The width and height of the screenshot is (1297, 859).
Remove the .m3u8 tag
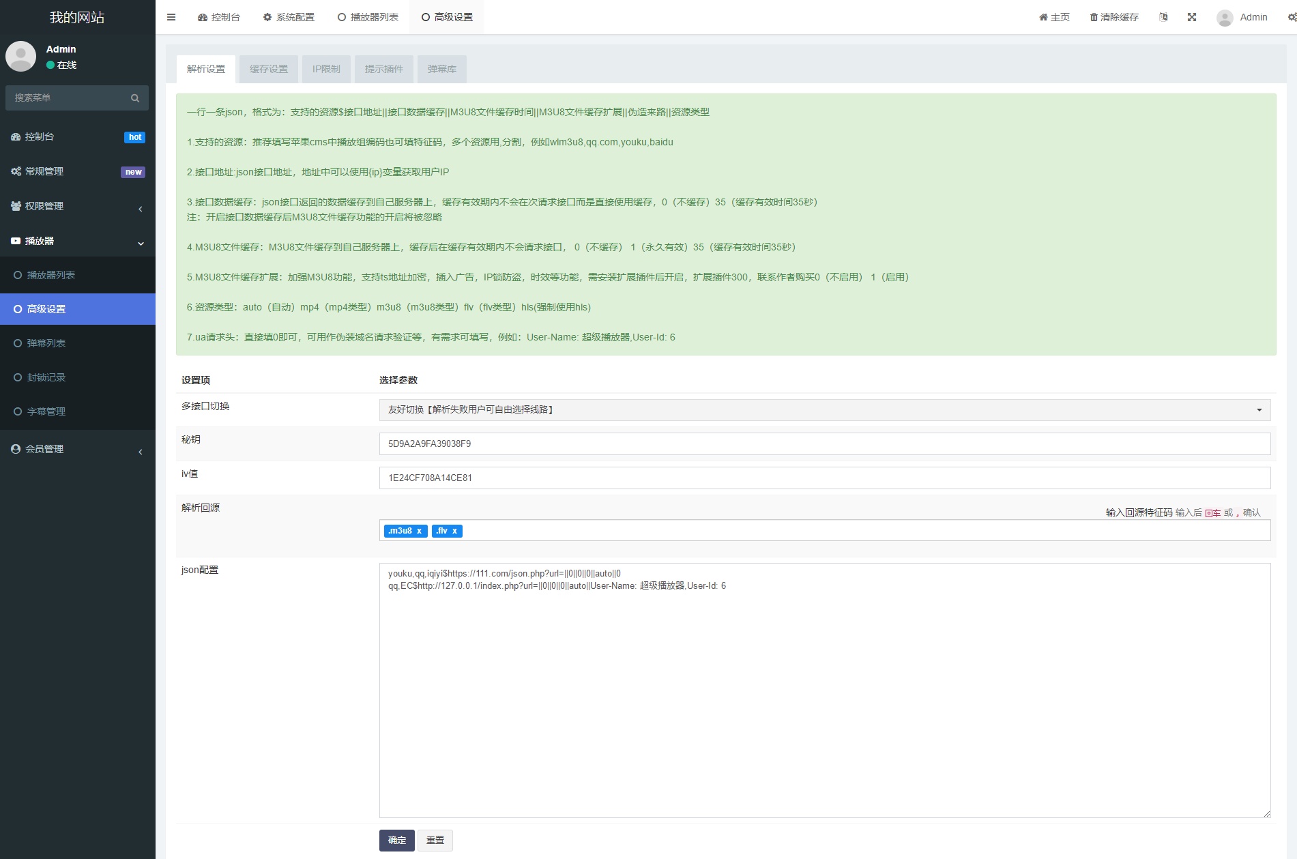tap(420, 531)
